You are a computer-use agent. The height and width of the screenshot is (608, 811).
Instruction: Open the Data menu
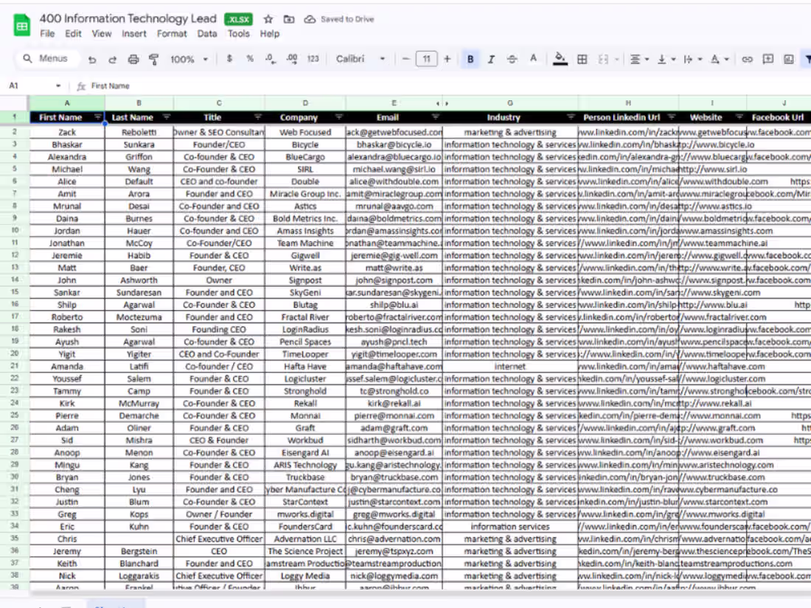207,34
